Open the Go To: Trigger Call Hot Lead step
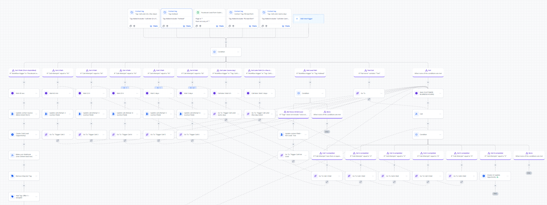Screen dimensions: 547x205 coord(293,155)
